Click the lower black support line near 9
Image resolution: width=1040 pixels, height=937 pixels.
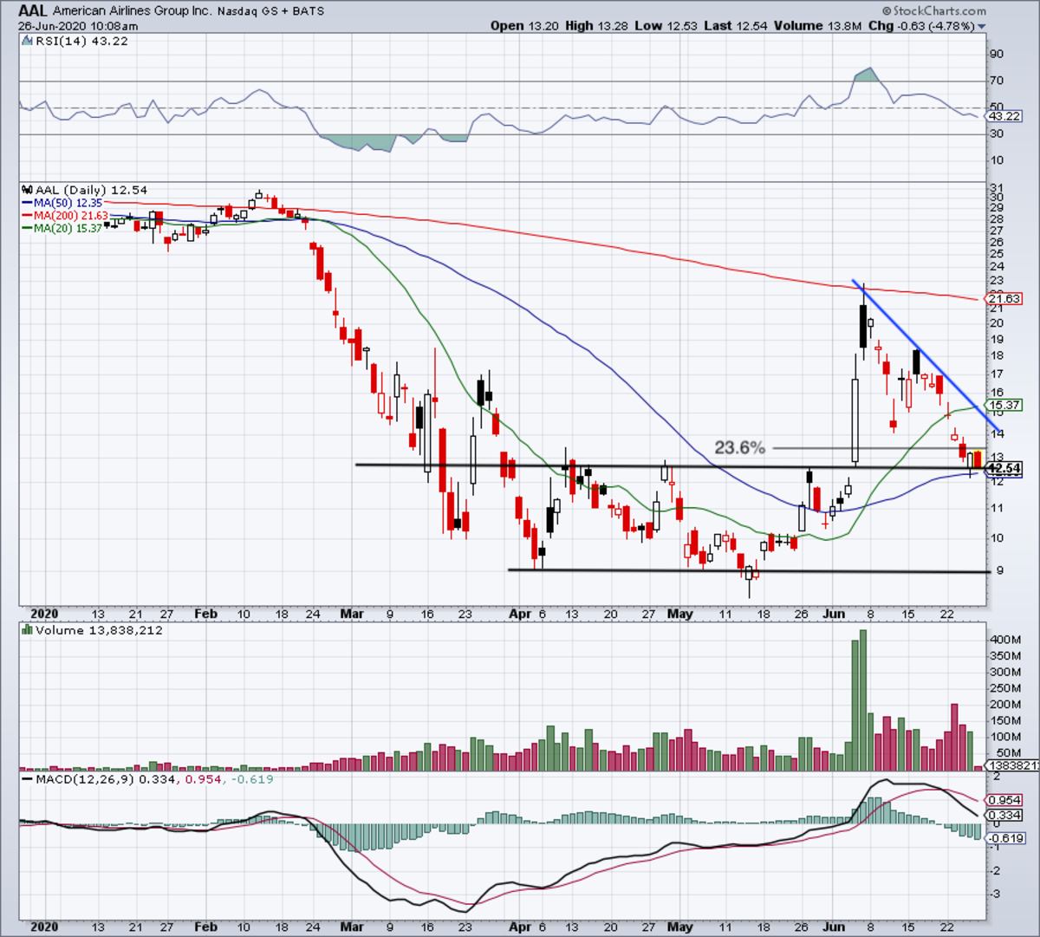(x=748, y=570)
